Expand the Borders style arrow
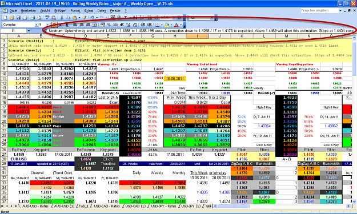This screenshot has height=214, width=357. [162, 25]
